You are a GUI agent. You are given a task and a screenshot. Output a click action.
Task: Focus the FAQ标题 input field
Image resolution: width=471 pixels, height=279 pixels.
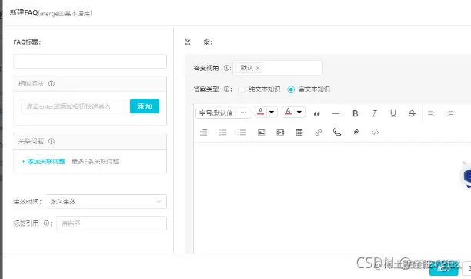[90, 62]
